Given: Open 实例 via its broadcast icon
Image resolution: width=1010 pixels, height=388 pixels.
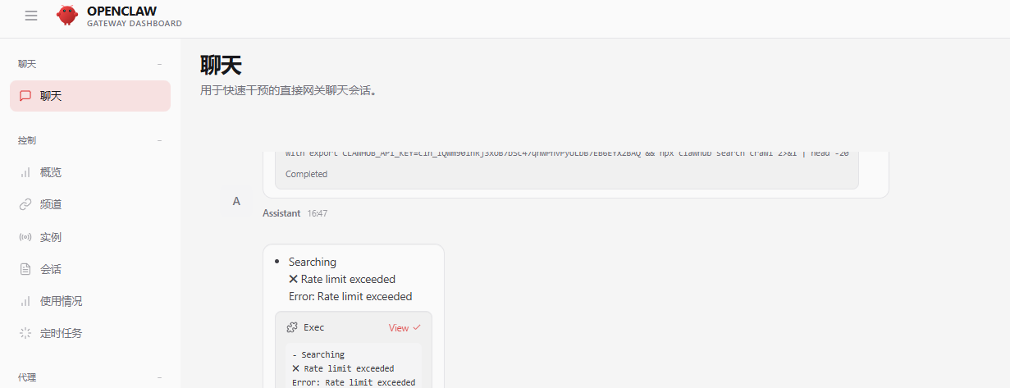Looking at the screenshot, I should coord(25,237).
